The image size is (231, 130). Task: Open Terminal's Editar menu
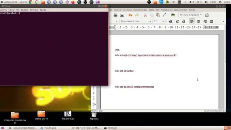tap(11, 10)
